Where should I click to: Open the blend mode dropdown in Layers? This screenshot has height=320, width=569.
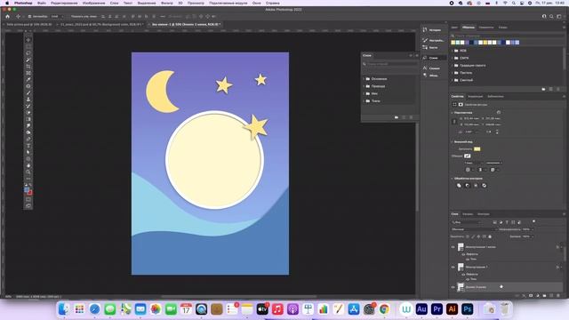(x=474, y=229)
